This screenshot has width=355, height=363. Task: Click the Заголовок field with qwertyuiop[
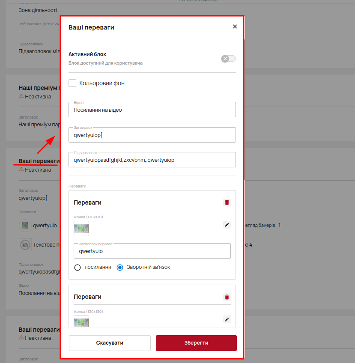point(152,135)
